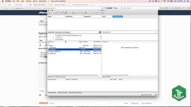Switch to cPanel File Manager browser tab

pos(60,5)
